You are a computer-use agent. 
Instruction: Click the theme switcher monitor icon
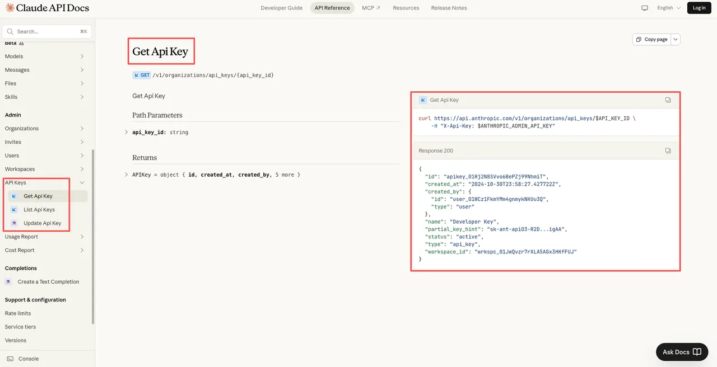[645, 8]
